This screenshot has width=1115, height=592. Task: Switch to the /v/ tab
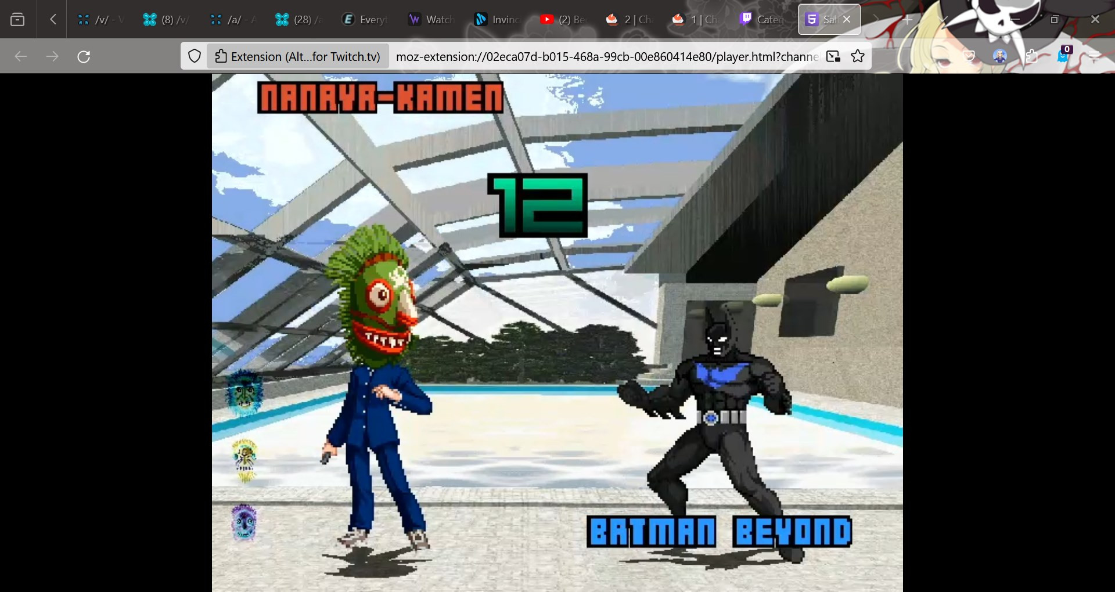tap(101, 19)
